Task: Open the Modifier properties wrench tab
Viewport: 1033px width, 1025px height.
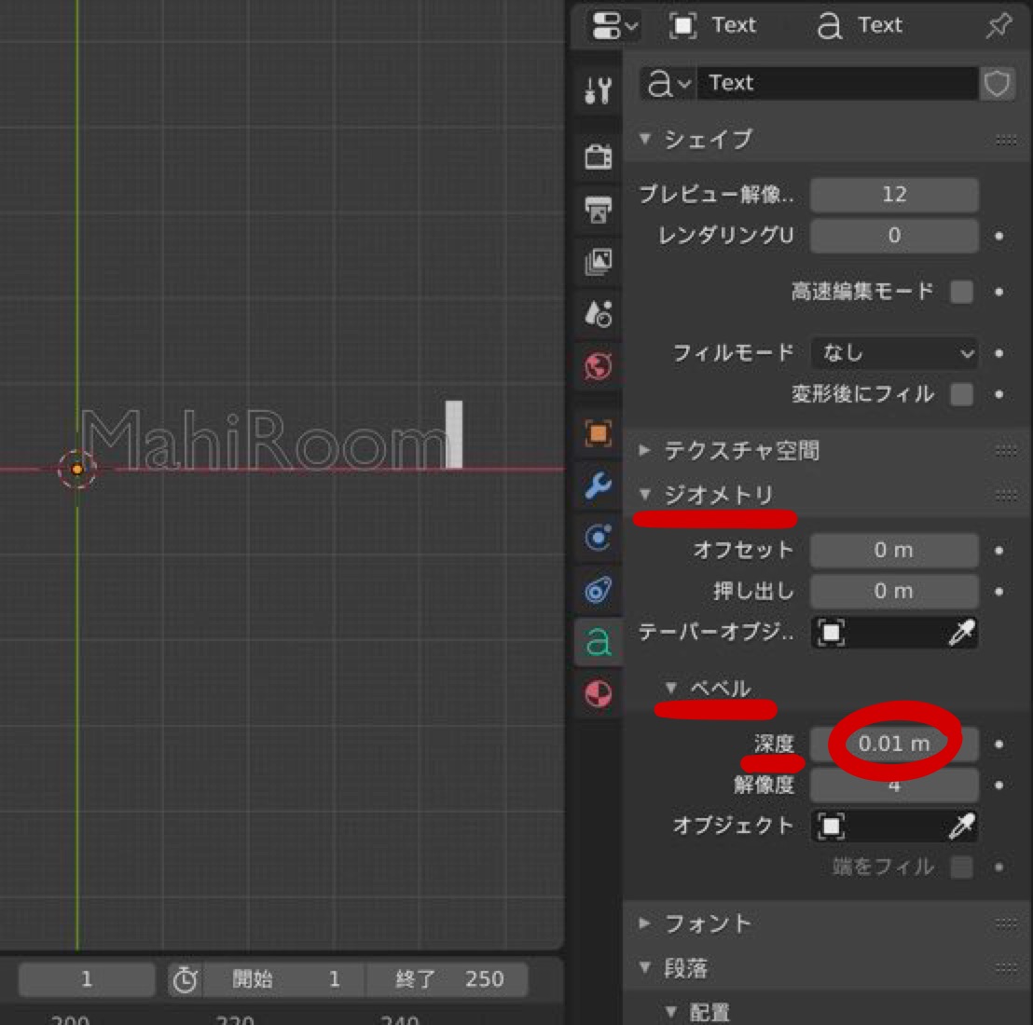Action: (x=598, y=485)
